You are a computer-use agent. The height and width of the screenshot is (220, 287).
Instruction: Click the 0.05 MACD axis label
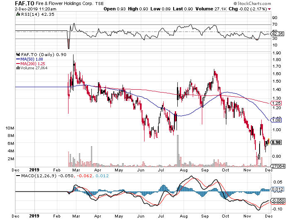pos(278,182)
